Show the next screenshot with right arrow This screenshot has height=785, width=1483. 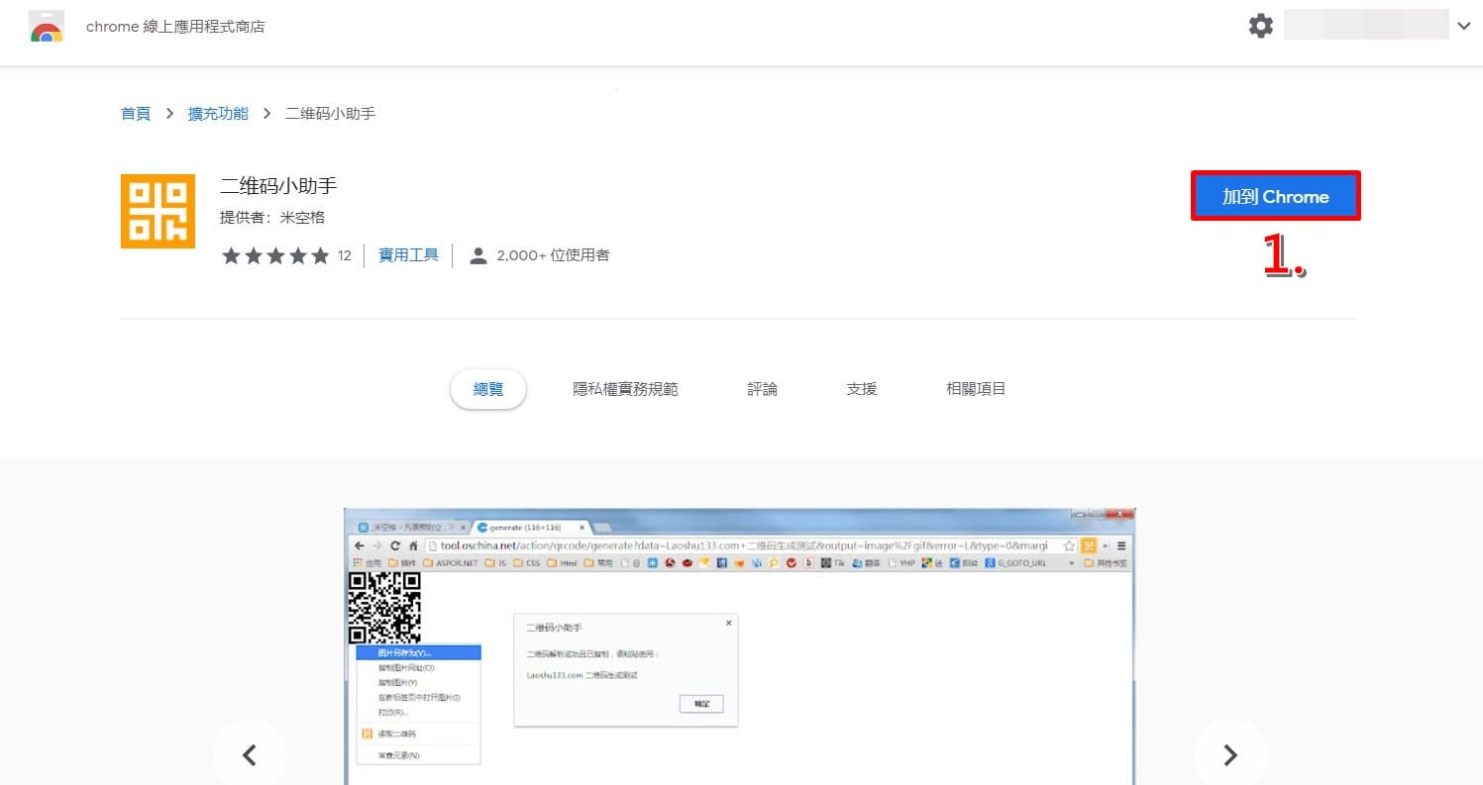(x=1230, y=755)
